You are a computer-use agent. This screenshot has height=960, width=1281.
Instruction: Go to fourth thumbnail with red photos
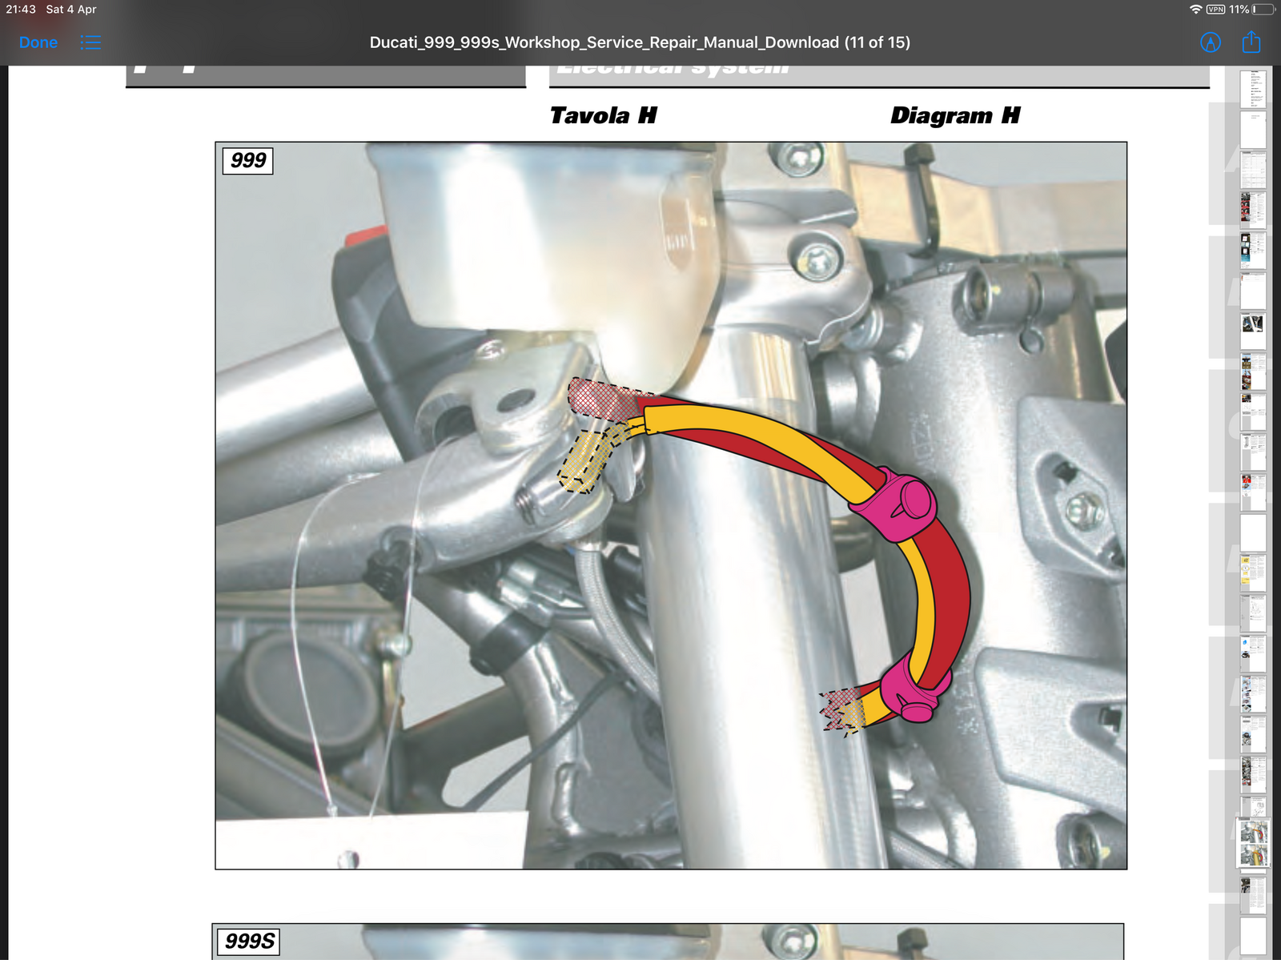[1253, 209]
